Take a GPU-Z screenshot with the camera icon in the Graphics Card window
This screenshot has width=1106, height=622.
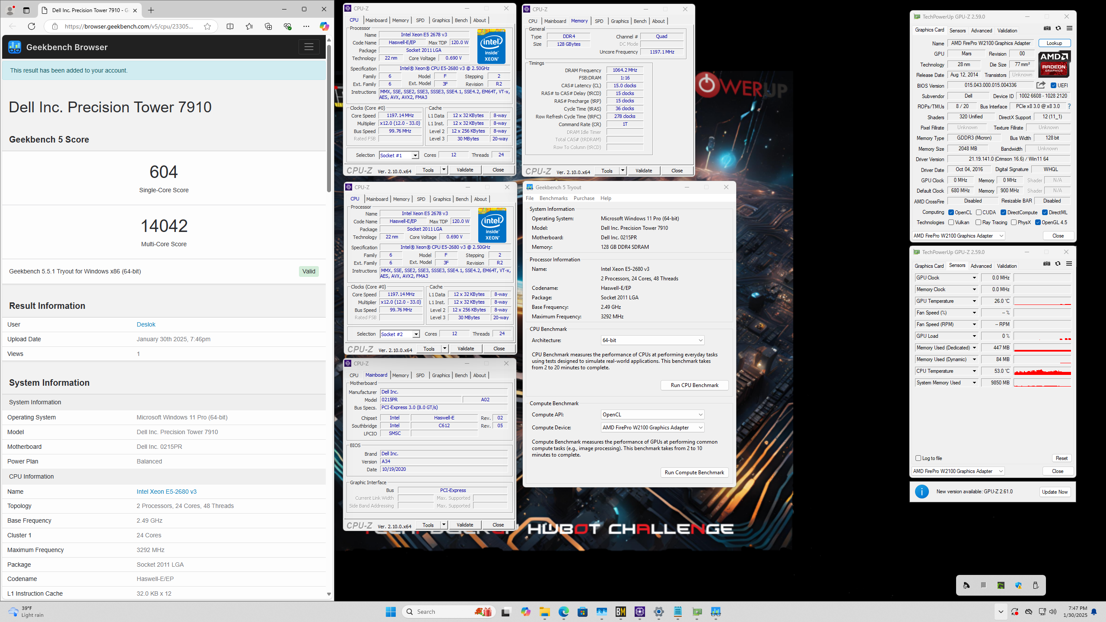[1047, 29]
